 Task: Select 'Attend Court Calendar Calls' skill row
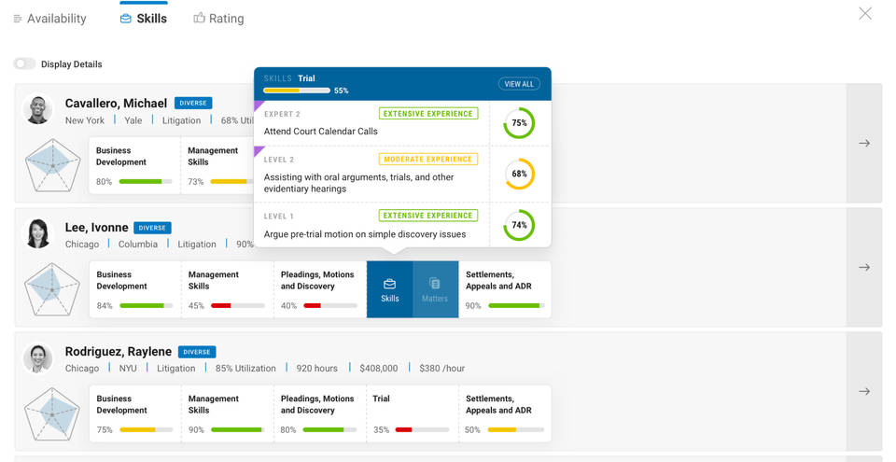tap(402, 123)
